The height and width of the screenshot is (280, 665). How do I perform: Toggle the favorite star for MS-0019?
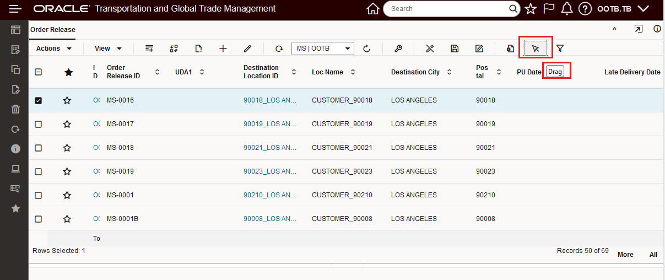pos(67,171)
